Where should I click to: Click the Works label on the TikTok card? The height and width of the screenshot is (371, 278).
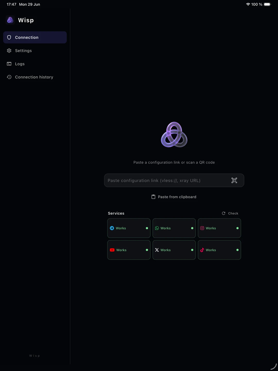coord(211,250)
